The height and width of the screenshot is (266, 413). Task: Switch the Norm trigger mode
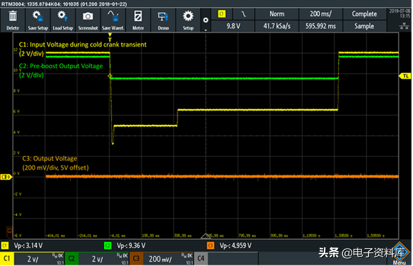coord(277,14)
